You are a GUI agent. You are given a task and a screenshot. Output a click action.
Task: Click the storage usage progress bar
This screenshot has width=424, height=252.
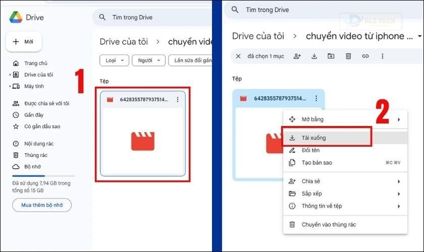[43, 176]
